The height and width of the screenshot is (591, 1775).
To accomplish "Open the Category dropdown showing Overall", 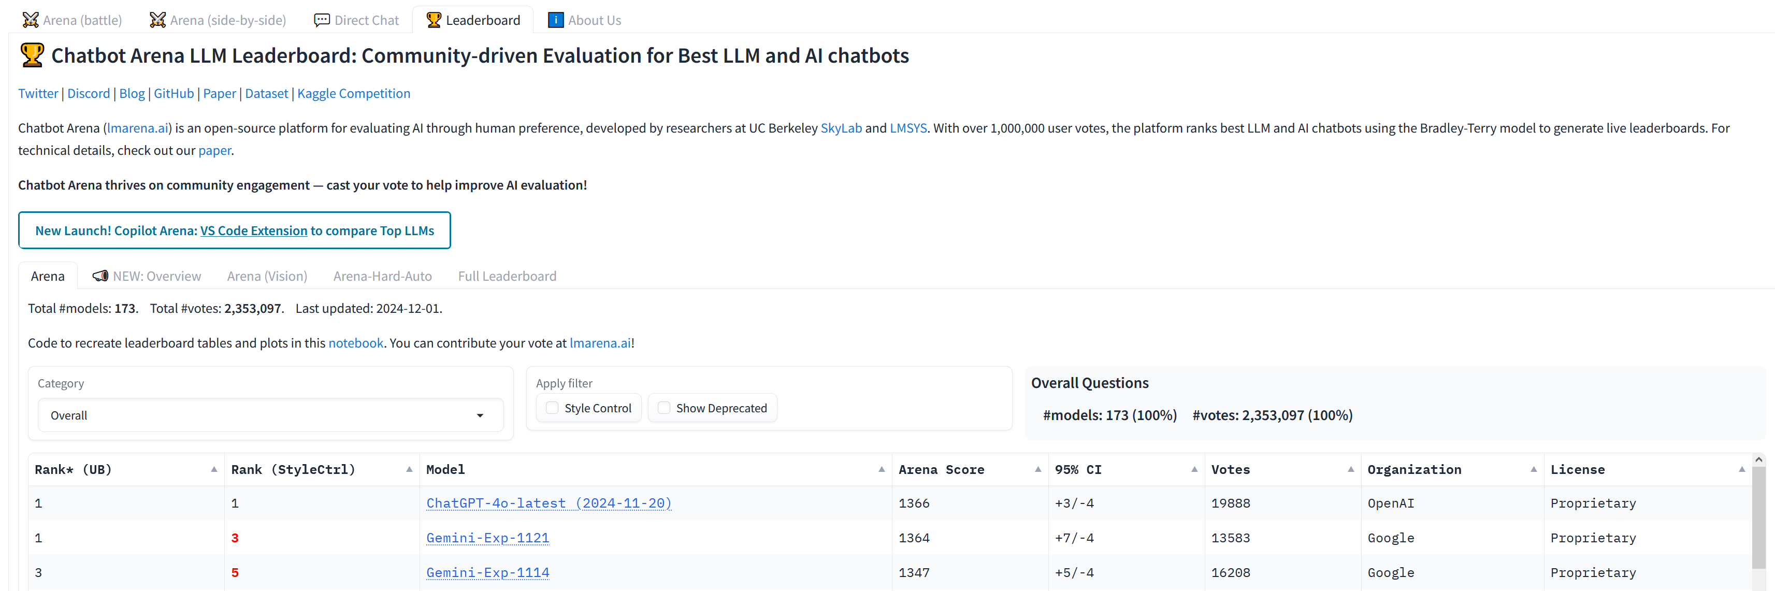I will tap(270, 415).
